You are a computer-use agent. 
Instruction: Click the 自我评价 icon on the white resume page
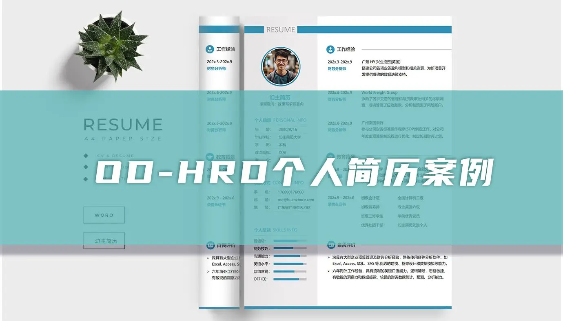coord(330,245)
